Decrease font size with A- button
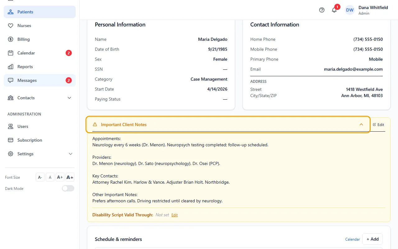Viewport: 398px width, 249px height. (x=40, y=177)
